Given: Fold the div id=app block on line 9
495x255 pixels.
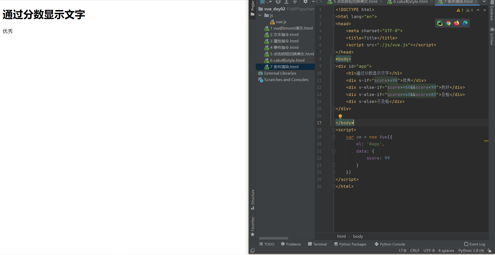Looking at the screenshot, I should pos(334,66).
